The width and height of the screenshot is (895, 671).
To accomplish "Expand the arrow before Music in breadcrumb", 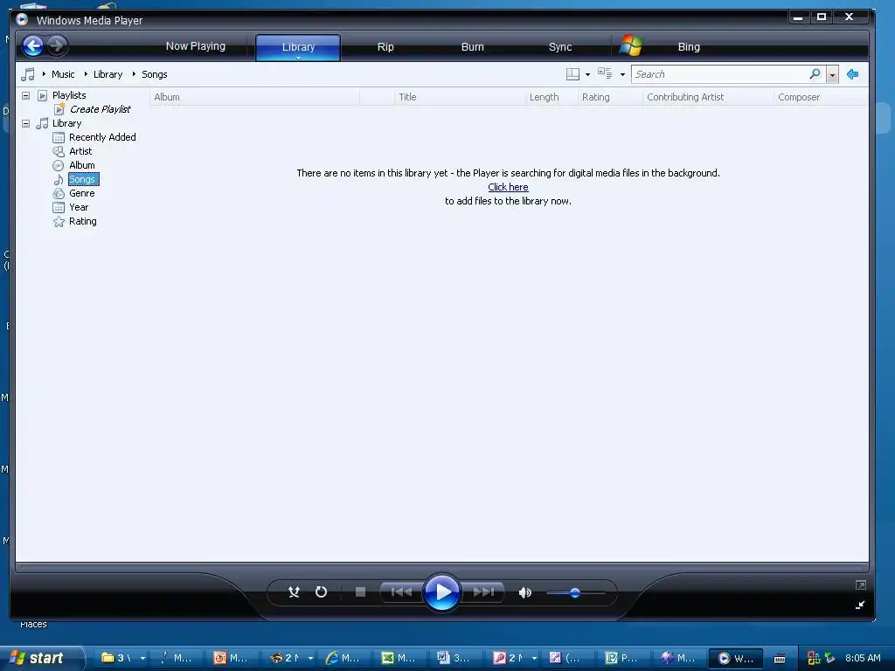I will pos(44,74).
